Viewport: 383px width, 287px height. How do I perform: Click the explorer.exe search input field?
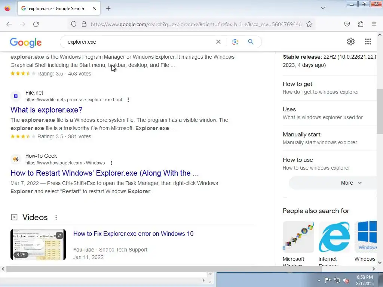[139, 42]
